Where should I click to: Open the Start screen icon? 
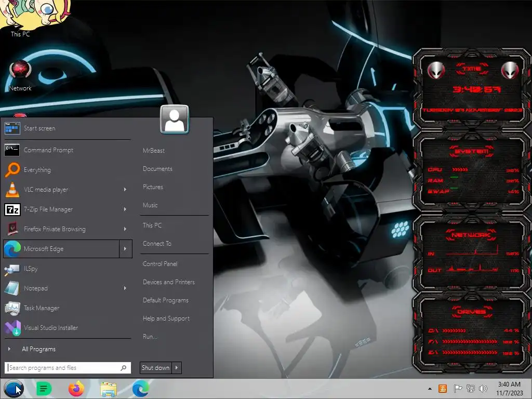(x=12, y=129)
